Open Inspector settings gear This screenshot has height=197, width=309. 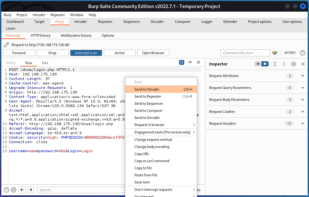pyautogui.click(x=293, y=64)
